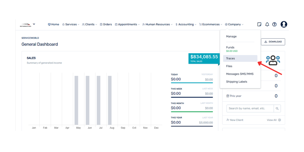This screenshot has width=304, height=152.
Task: Open the sticky note icon
Action: point(259,24)
